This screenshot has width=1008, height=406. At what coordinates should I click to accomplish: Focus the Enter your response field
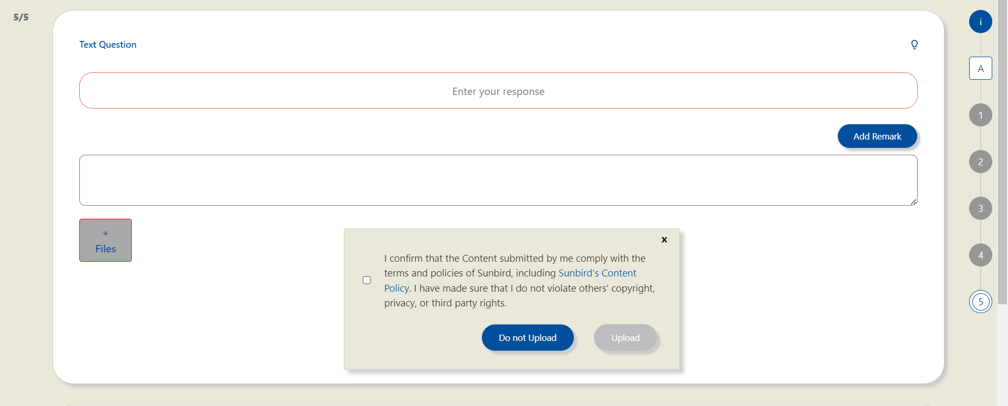(x=498, y=91)
